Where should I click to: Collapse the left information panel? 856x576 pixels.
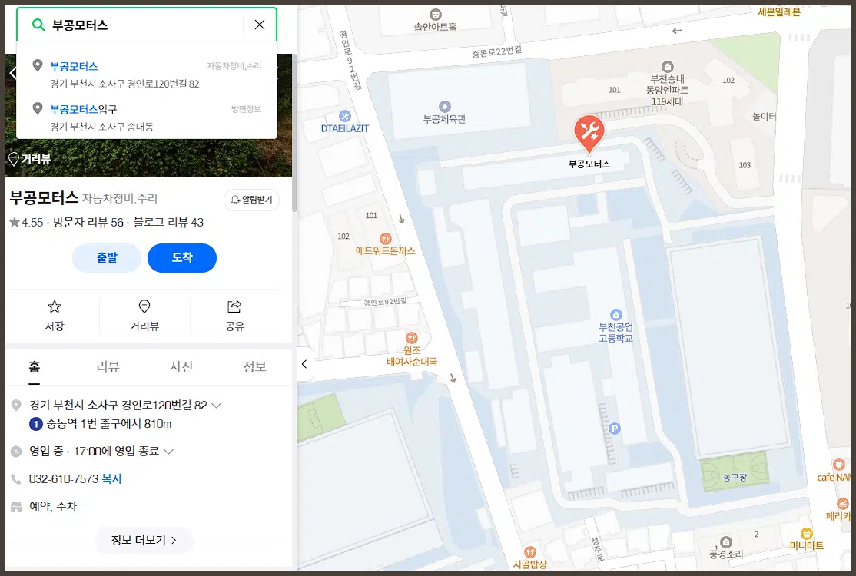(305, 365)
